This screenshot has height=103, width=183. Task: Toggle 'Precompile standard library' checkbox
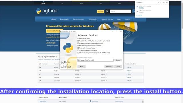click(x=78, y=48)
